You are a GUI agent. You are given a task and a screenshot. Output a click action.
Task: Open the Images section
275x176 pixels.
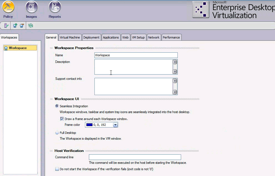click(31, 9)
